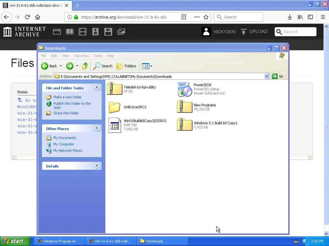
Task: Open Firefox library icon
Action: [300, 17]
